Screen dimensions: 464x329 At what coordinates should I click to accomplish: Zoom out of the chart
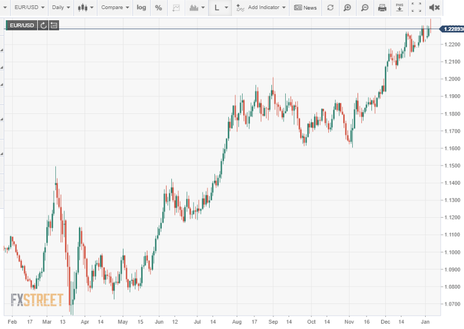coord(365,7)
